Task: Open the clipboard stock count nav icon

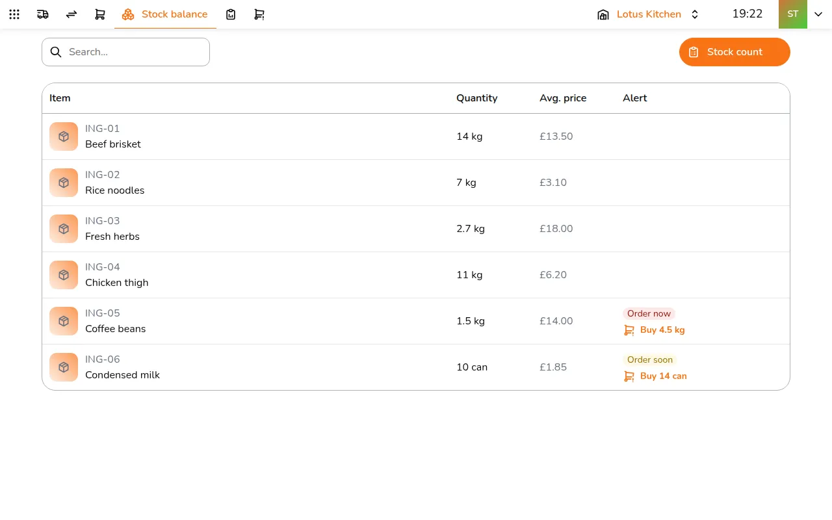Action: tap(231, 14)
